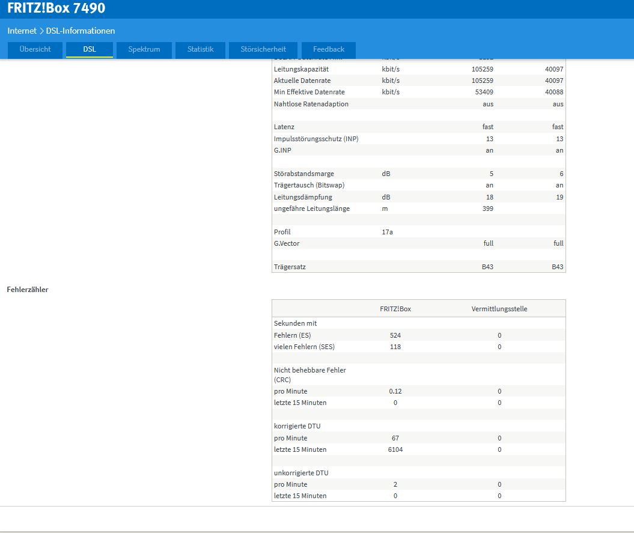Go to the Störsicherheit tab
Screen dimensions: 634x533
(263, 50)
